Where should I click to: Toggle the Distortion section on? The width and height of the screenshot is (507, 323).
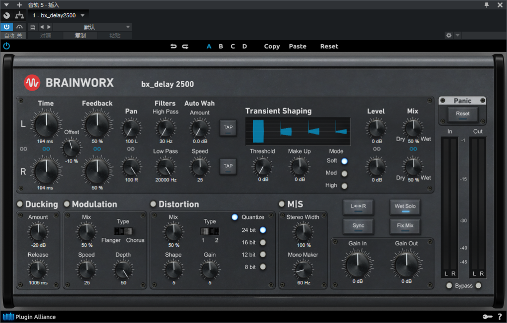tap(153, 204)
